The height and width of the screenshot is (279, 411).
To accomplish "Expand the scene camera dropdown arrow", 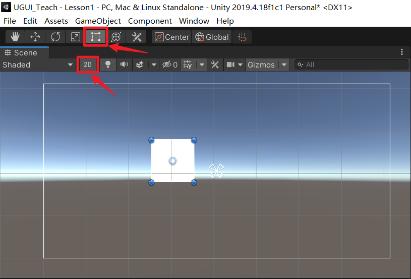I will click(x=240, y=64).
